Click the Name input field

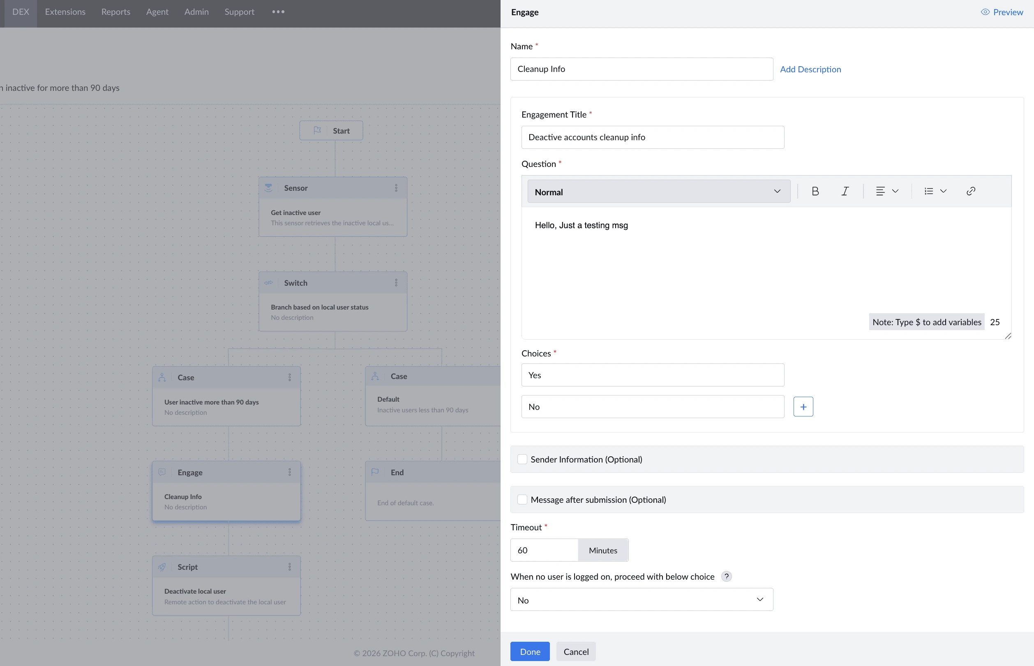tap(642, 69)
